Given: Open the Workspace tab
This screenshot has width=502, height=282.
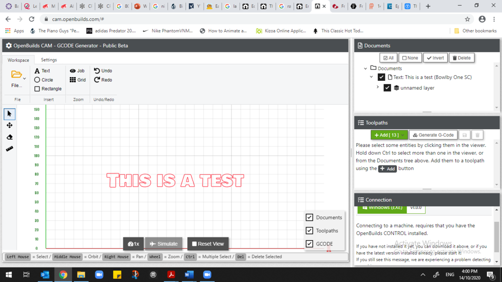Looking at the screenshot, I should (x=18, y=60).
